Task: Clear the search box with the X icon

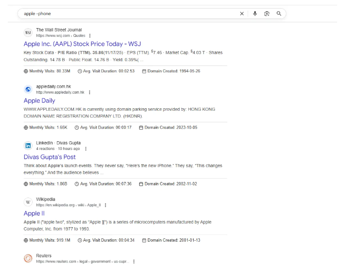Action: pyautogui.click(x=242, y=14)
